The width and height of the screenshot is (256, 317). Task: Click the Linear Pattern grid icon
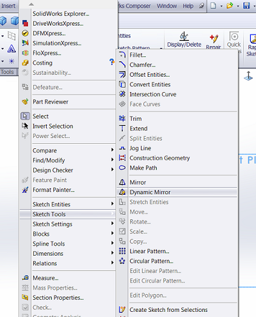[122, 251]
